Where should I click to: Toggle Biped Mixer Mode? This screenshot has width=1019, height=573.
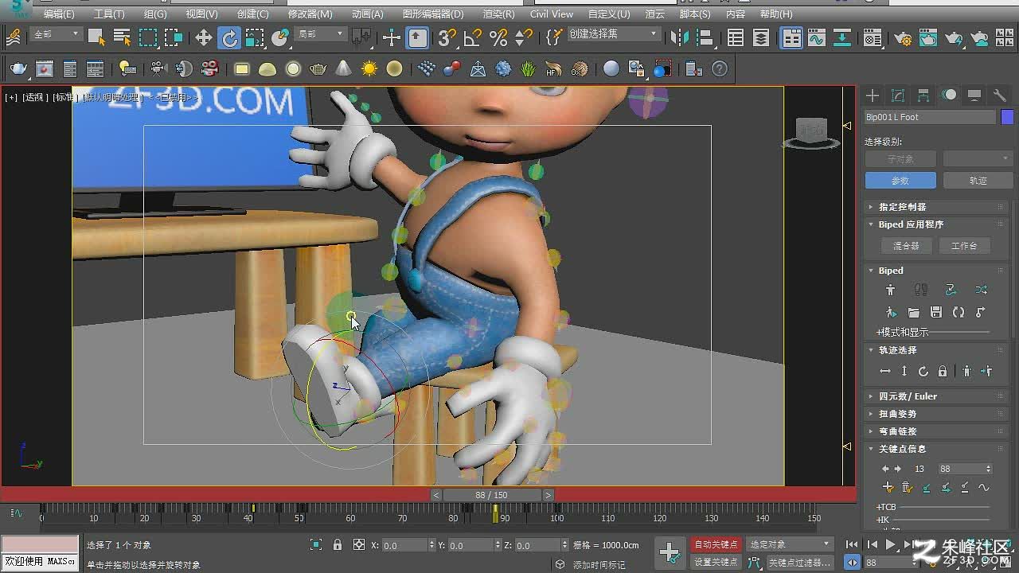click(981, 290)
